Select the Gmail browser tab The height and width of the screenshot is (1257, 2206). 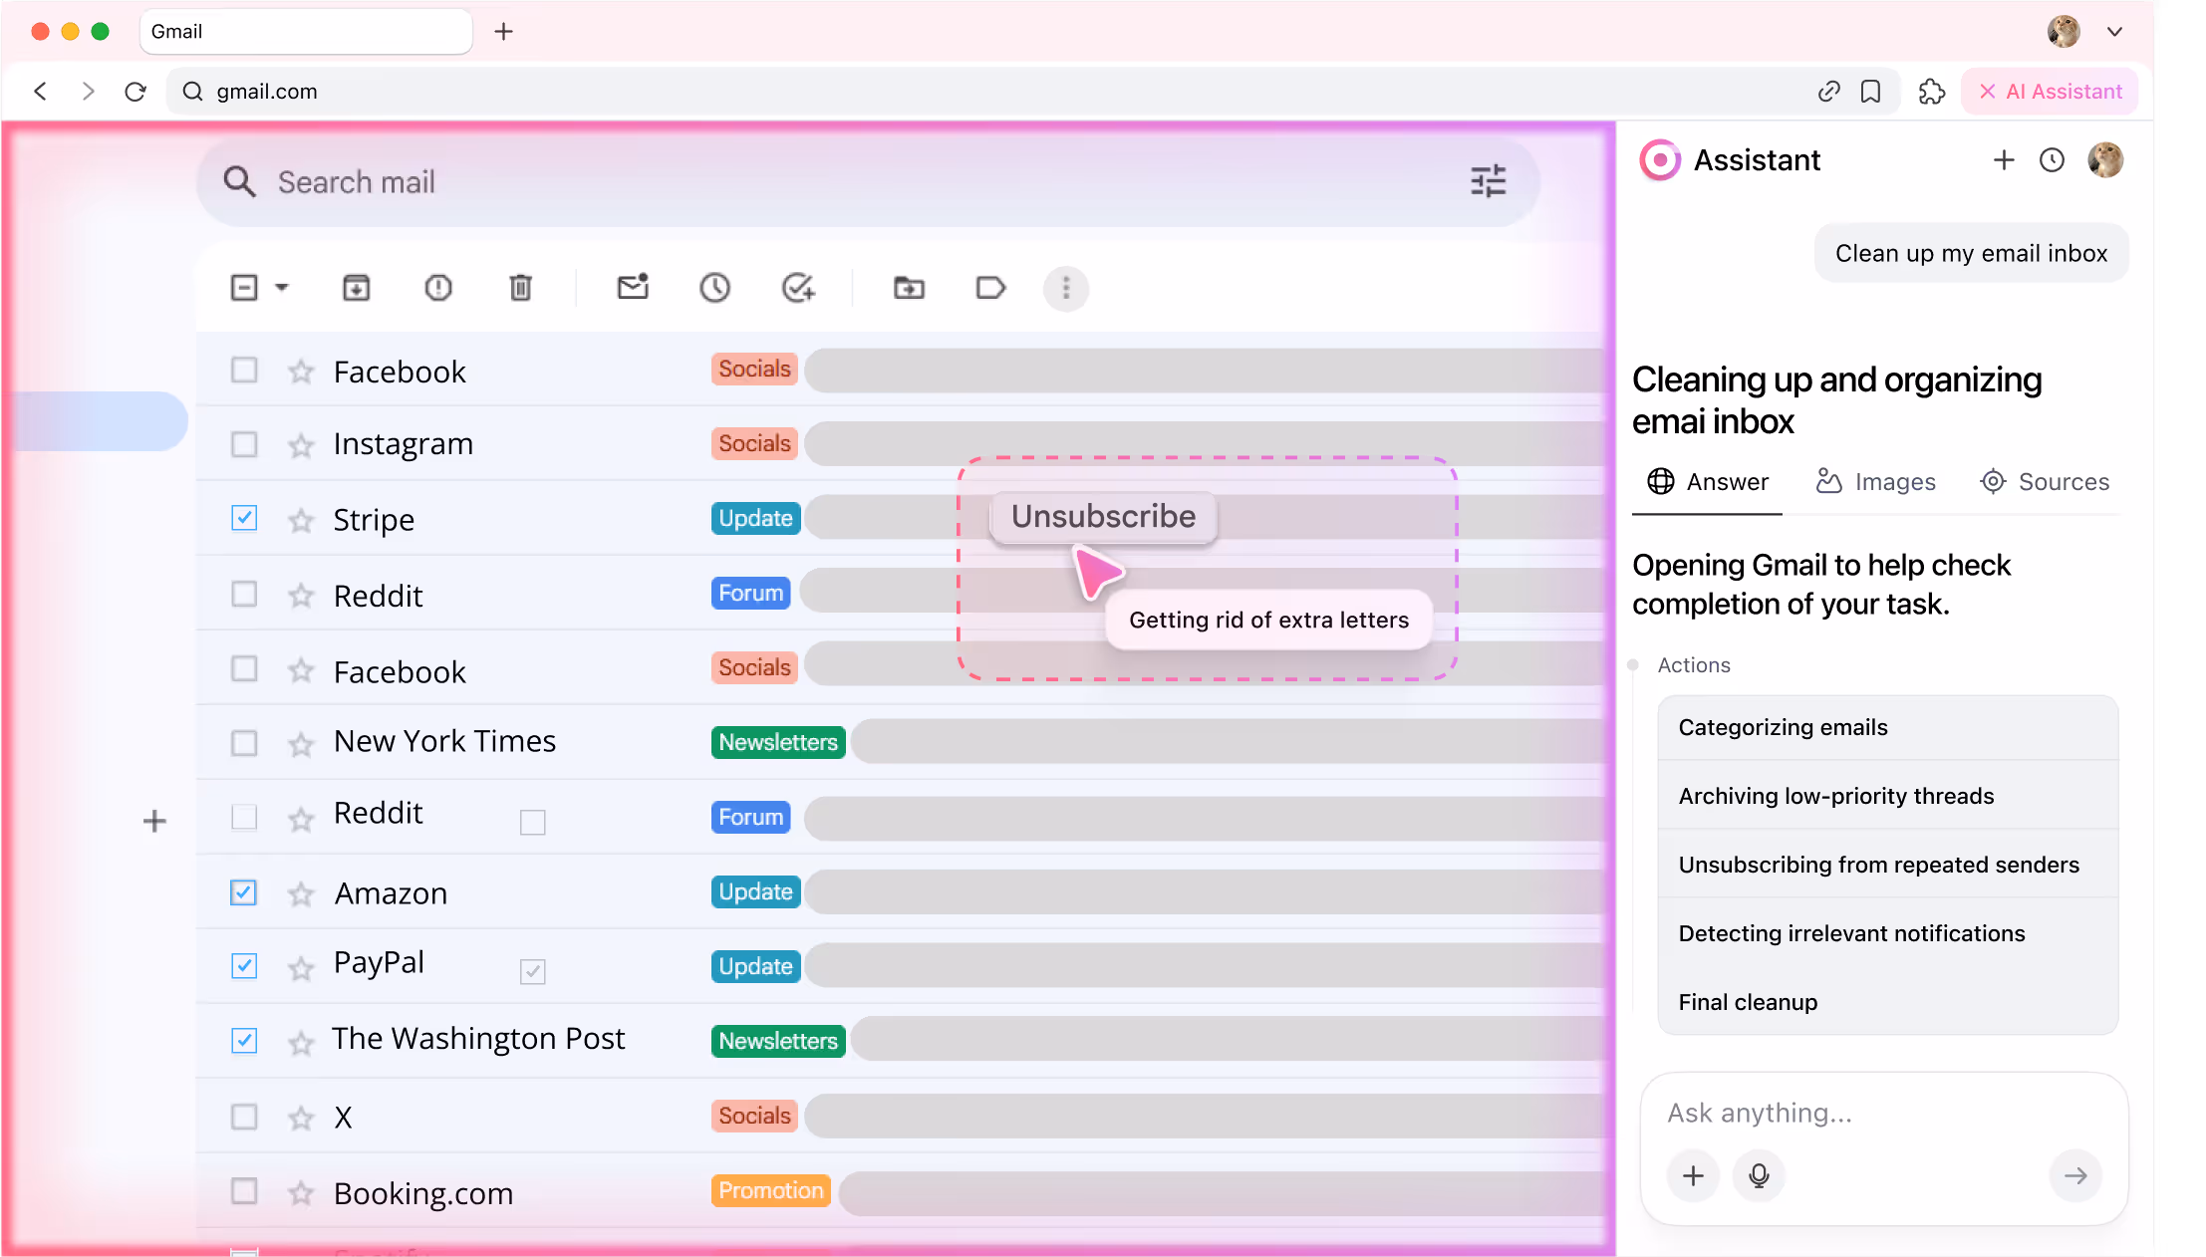pos(306,32)
